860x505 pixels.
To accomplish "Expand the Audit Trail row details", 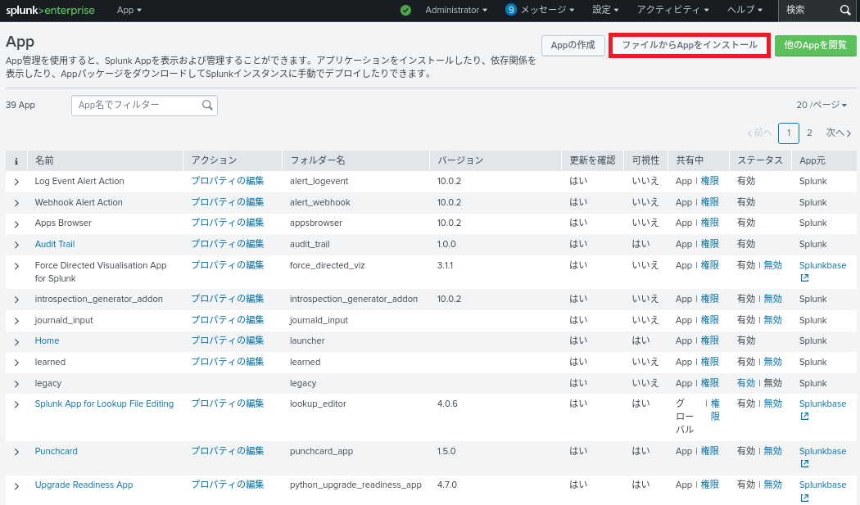I will [x=16, y=245].
